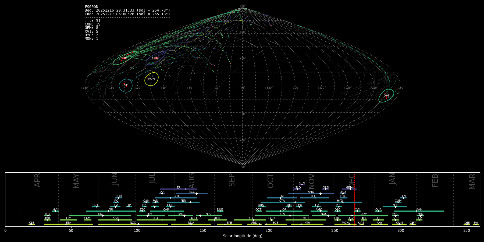
Task: Select the GEM radiant ellipse on the map
Action: 155,58
